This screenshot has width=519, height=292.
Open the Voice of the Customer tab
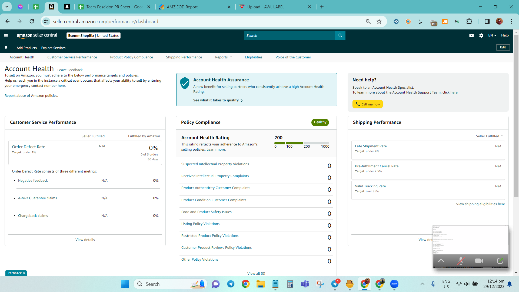pos(293,57)
